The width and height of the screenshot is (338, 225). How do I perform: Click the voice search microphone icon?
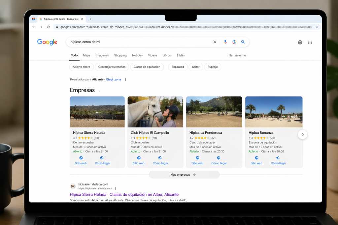click(225, 42)
